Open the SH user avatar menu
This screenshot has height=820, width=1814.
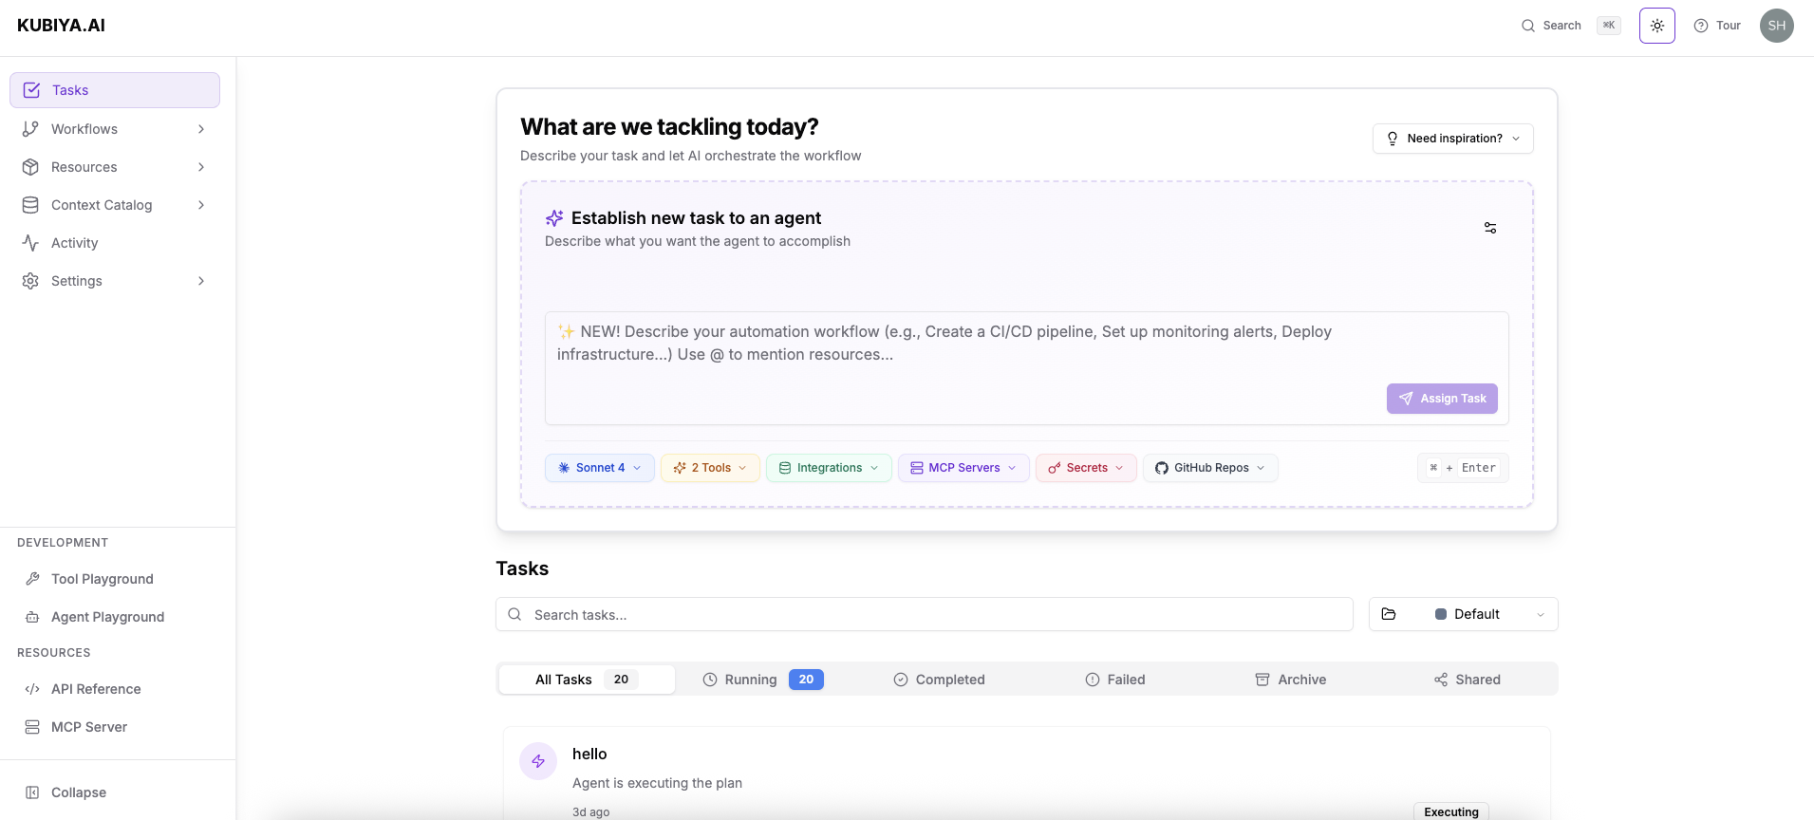(x=1777, y=26)
